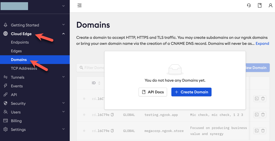Click the Getting Started rocket icon
275x141 pixels.
click(6, 25)
